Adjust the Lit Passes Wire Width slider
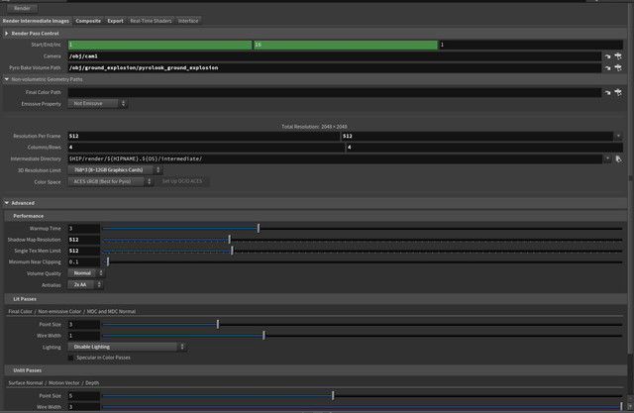The width and height of the screenshot is (634, 413). point(363,336)
